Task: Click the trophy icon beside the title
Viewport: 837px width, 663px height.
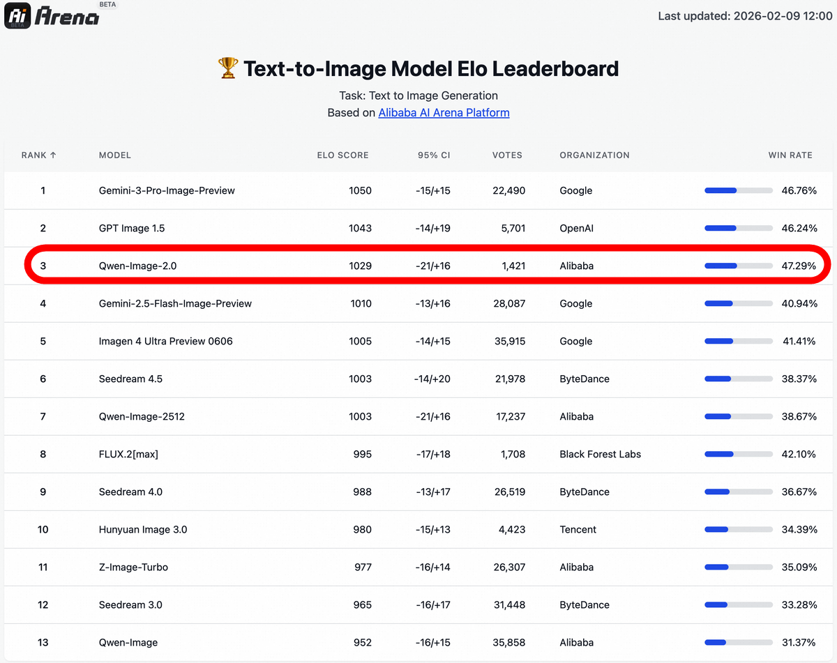Action: click(228, 68)
